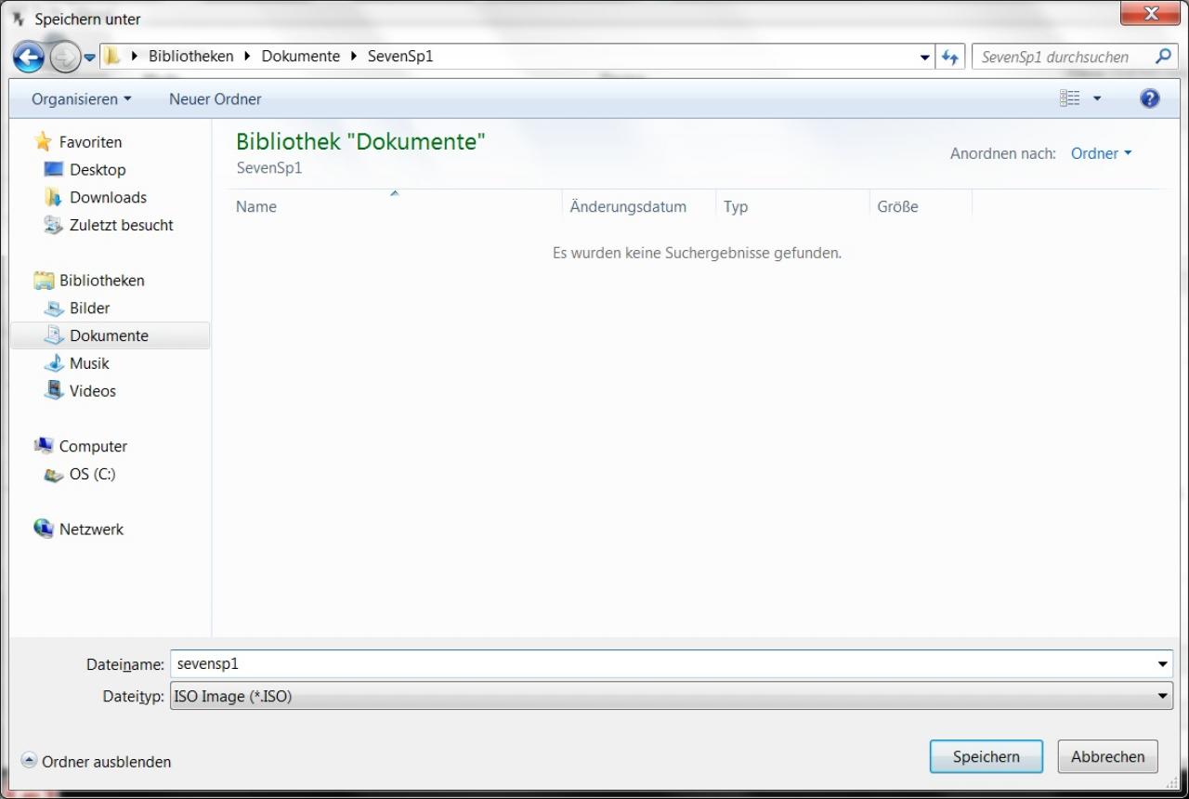
Task: Select the Dokumente library in sidebar
Action: click(110, 335)
